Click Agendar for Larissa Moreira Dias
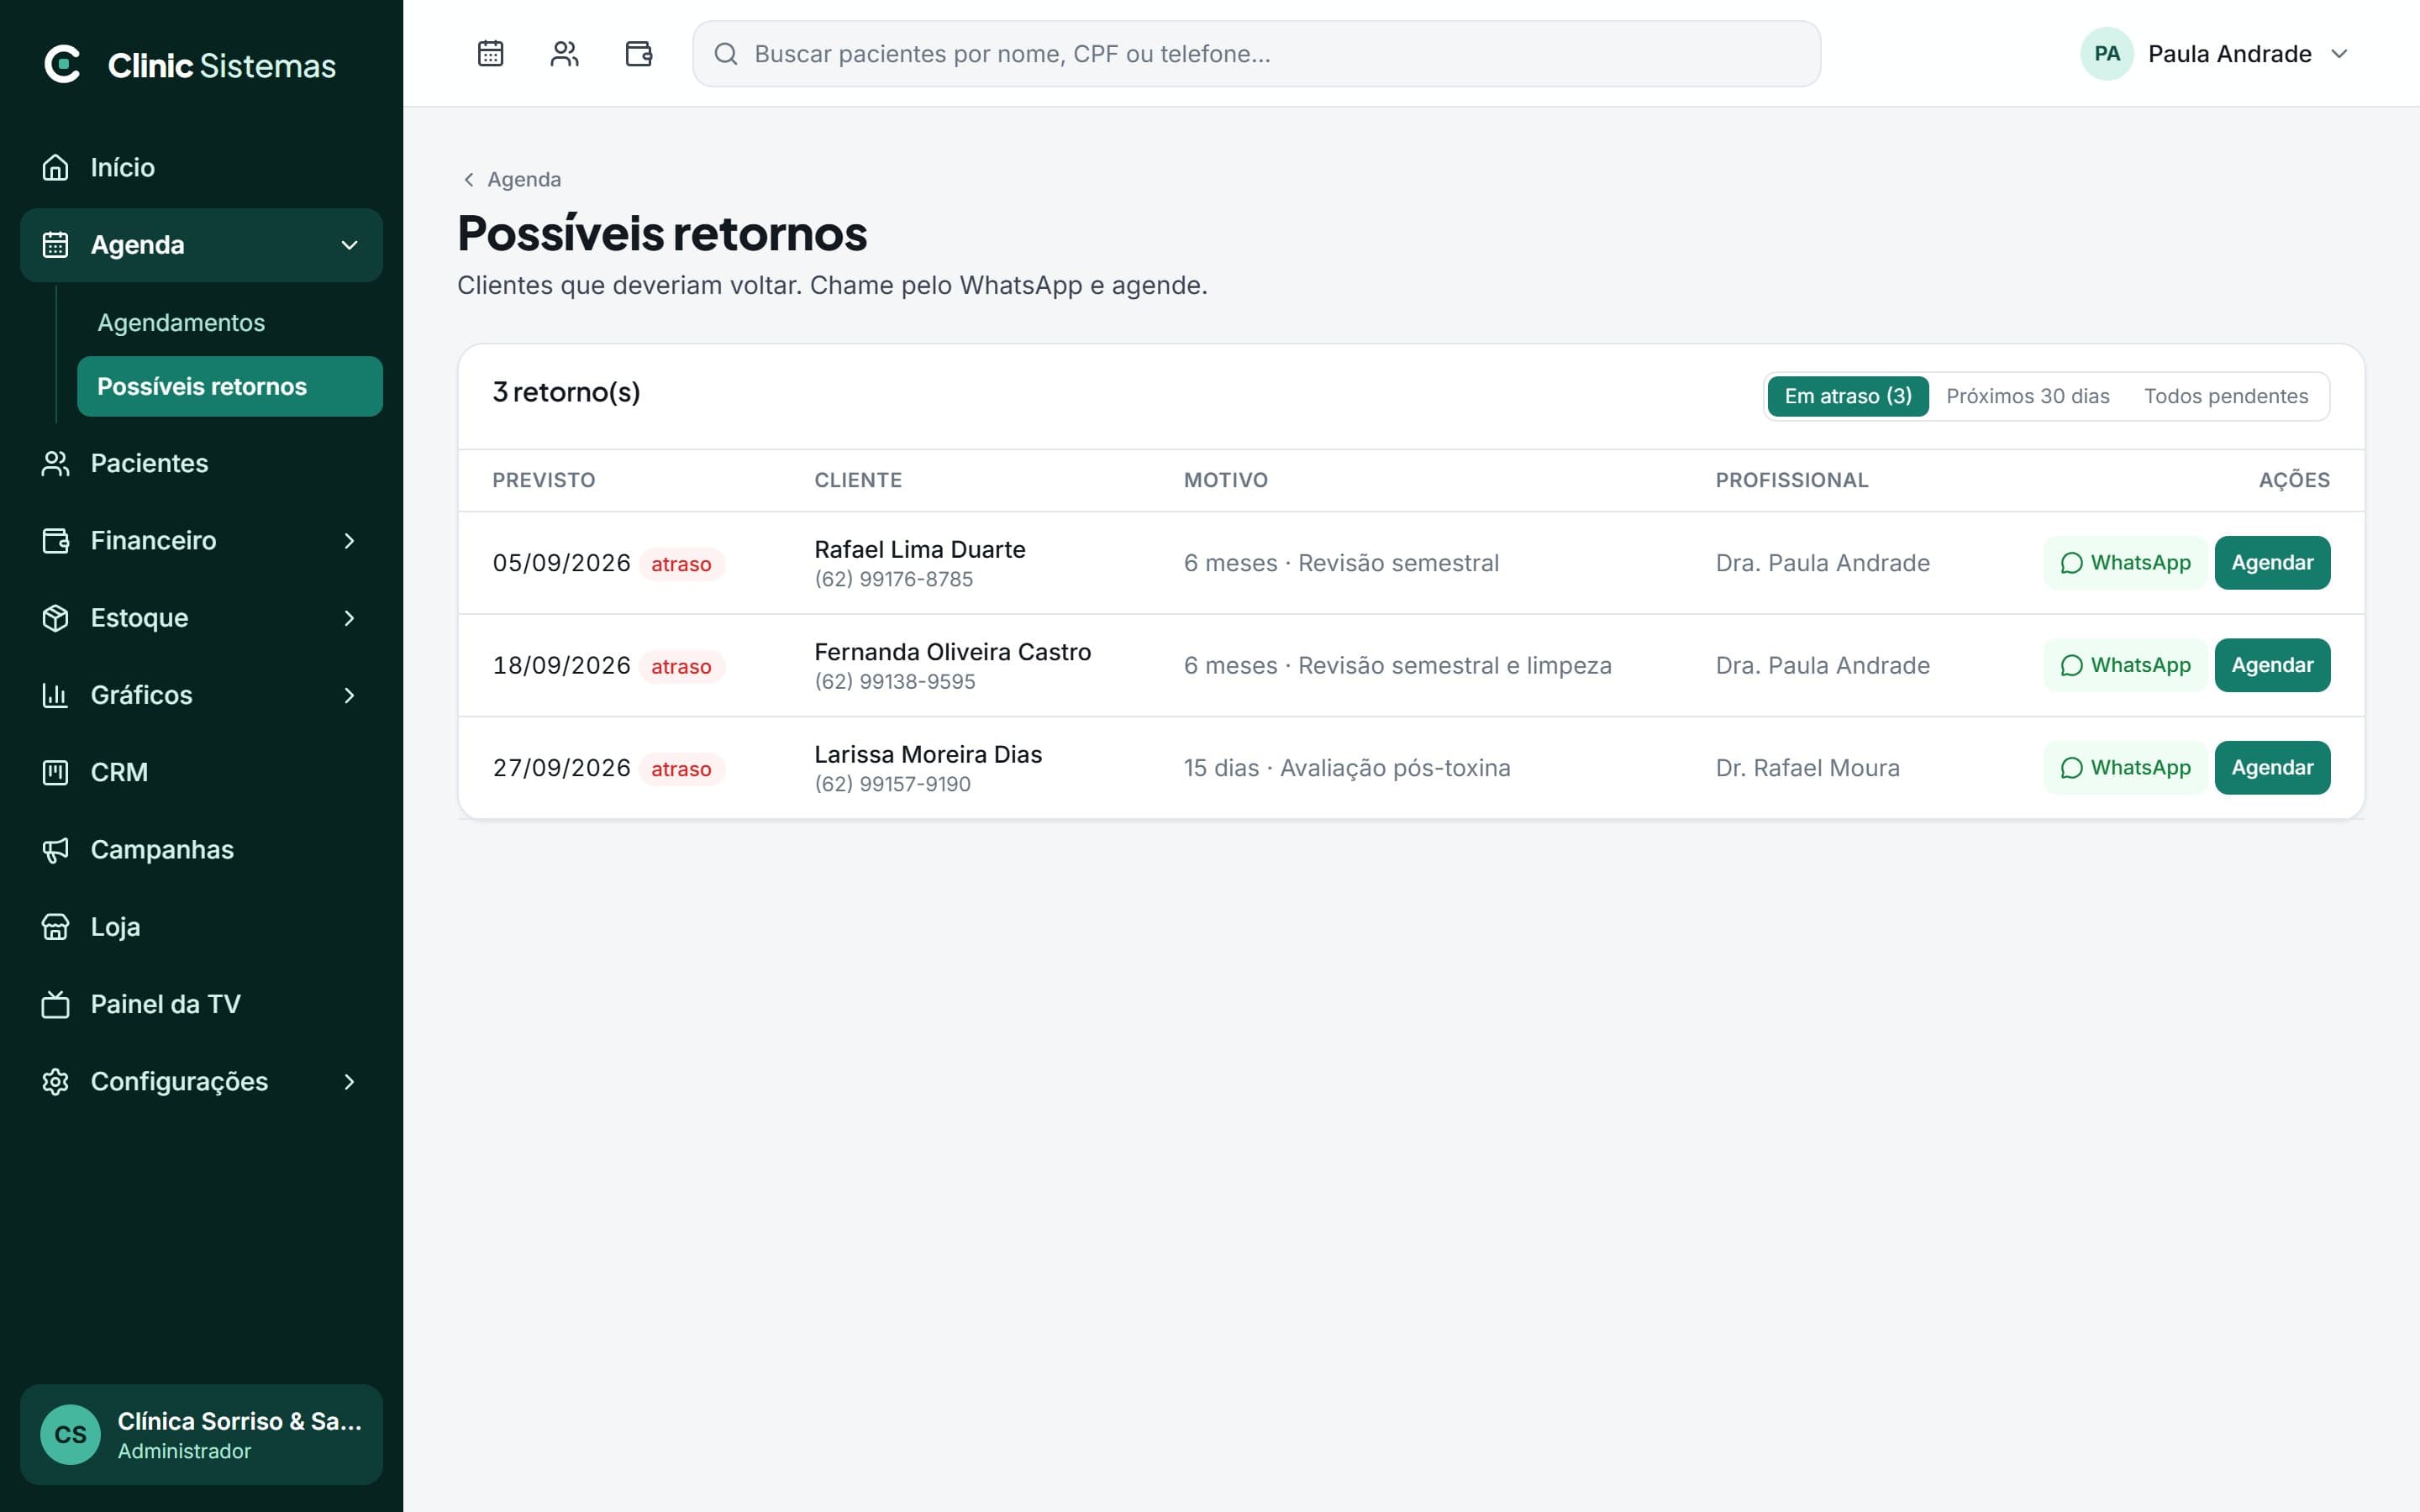The width and height of the screenshot is (2420, 1512). (2272, 768)
